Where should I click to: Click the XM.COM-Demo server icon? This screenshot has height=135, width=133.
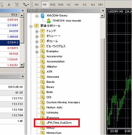coord(42,16)
